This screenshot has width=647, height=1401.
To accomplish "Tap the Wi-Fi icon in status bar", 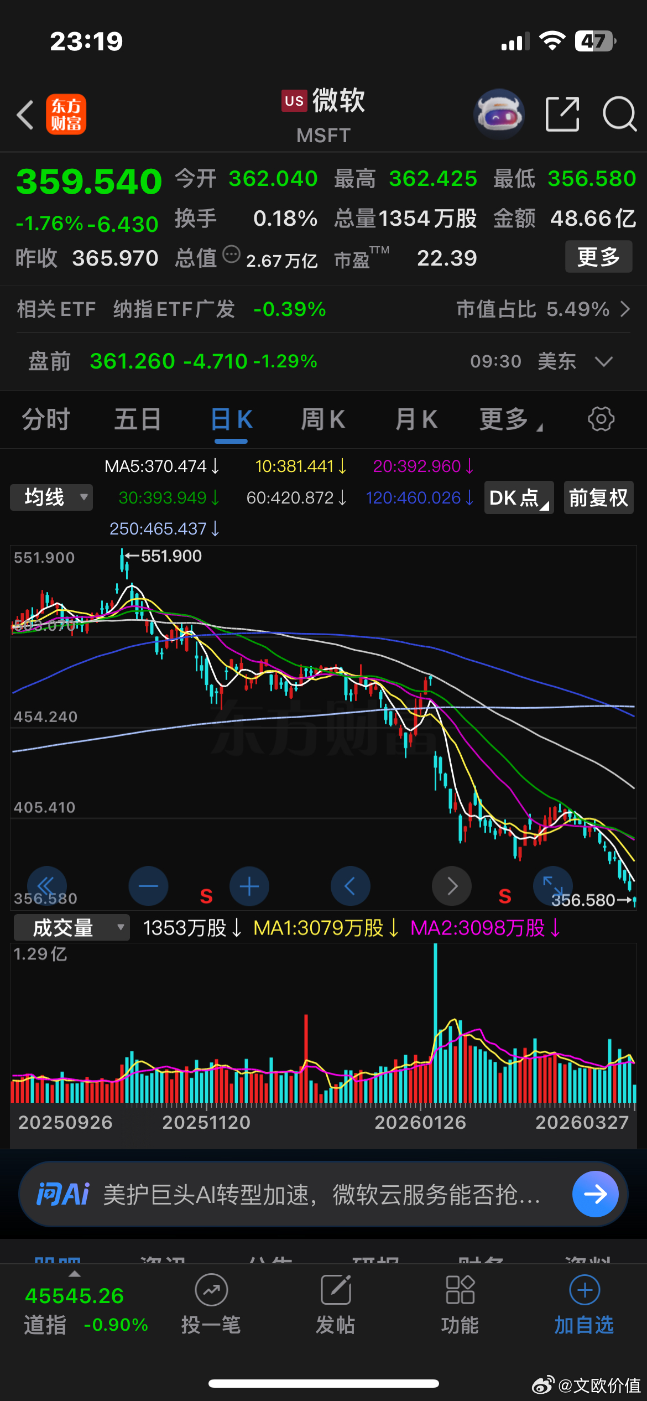I will click(552, 41).
